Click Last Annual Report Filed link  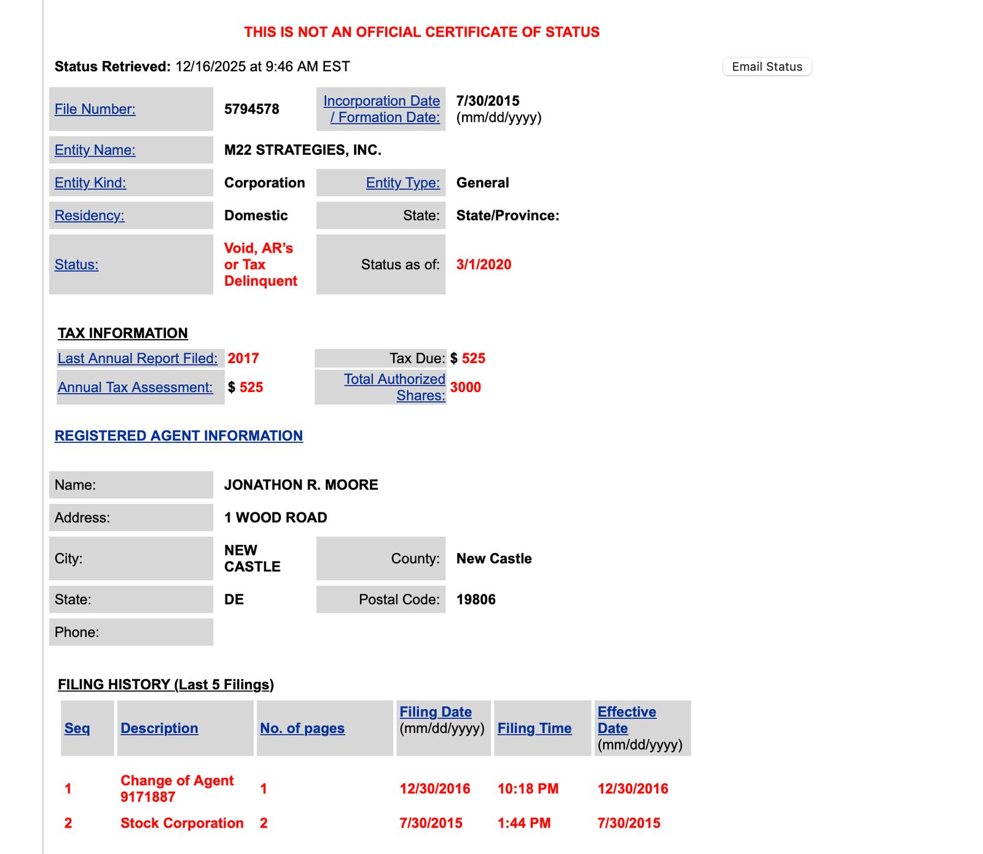[x=138, y=358]
